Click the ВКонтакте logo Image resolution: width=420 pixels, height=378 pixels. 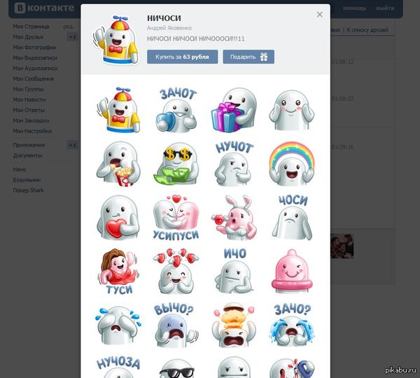click(x=44, y=8)
